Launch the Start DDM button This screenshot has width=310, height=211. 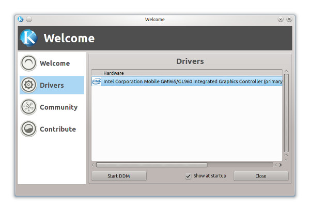(x=118, y=176)
